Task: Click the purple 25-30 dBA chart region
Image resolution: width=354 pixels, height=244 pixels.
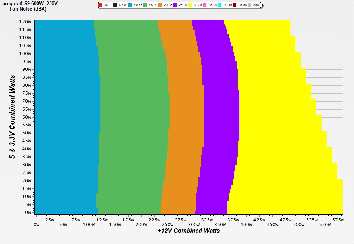Action: 220,116
